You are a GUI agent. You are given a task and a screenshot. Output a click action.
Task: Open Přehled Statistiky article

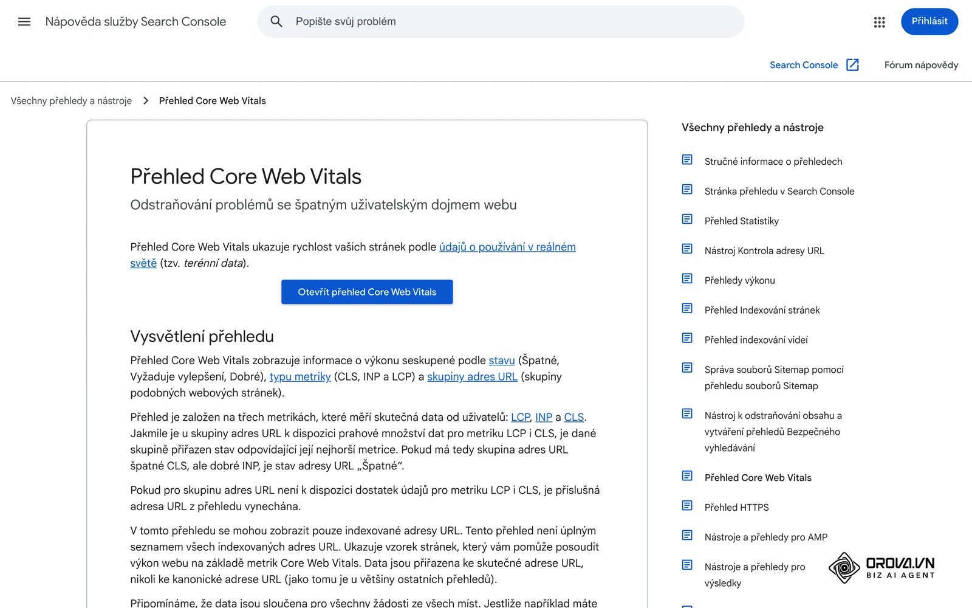742,221
